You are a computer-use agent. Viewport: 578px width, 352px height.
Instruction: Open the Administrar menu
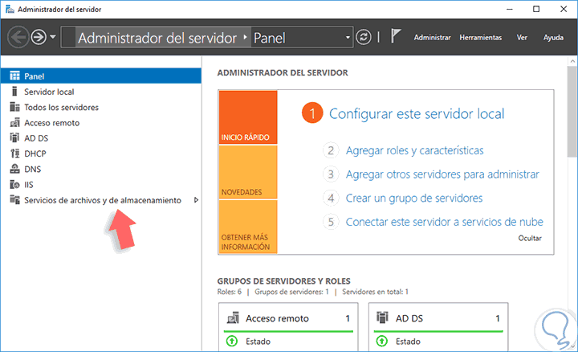coord(432,37)
